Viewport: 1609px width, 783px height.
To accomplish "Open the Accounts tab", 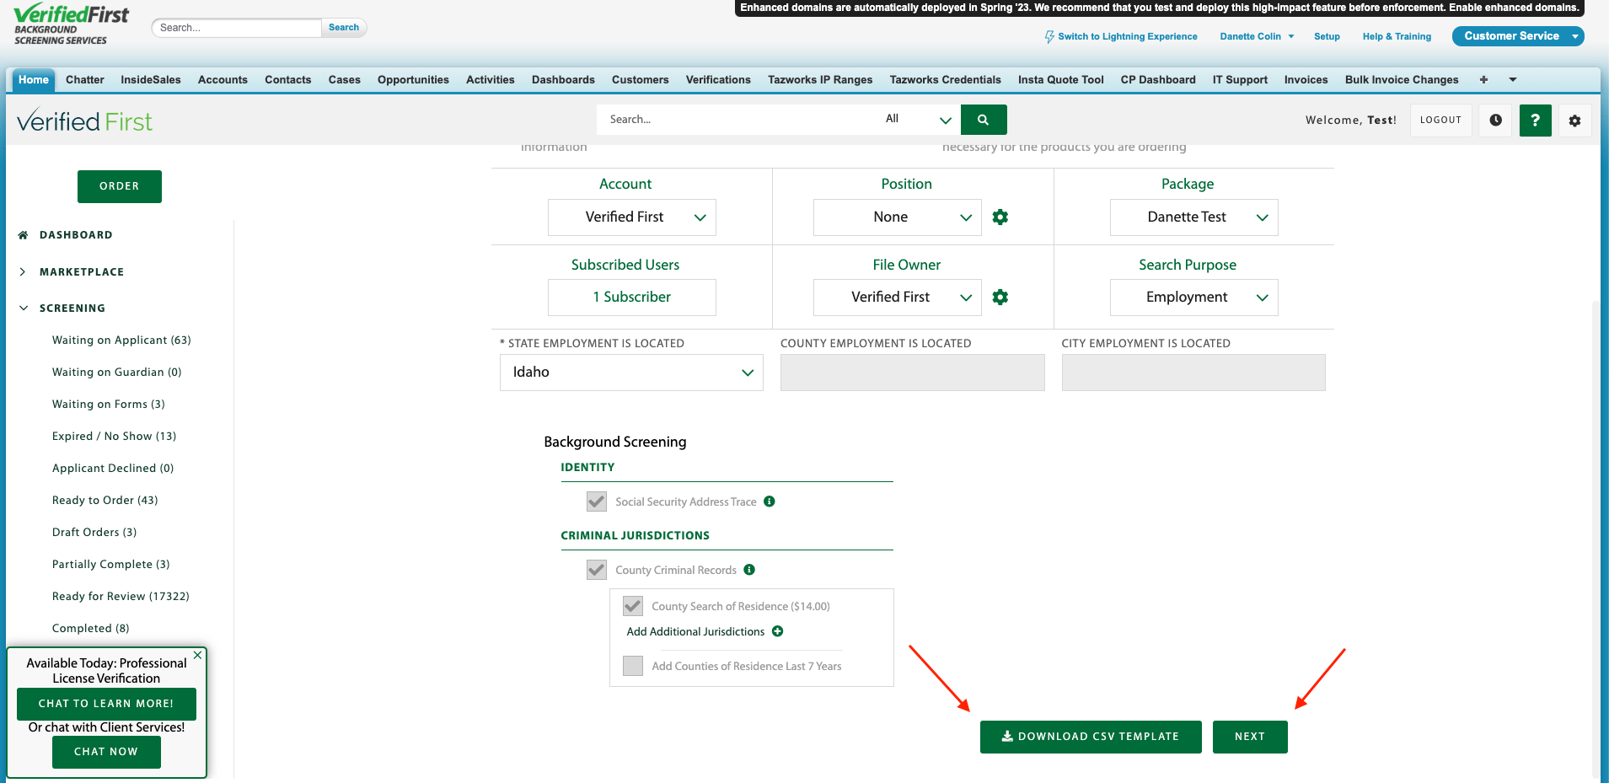I will [x=223, y=80].
